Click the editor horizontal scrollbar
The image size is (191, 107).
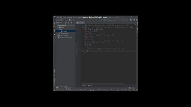click(x=103, y=84)
